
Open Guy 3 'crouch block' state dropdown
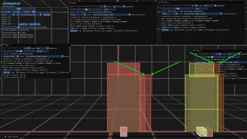[11, 56]
